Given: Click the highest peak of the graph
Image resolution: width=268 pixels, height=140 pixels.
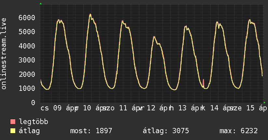Looking at the screenshot, I should pyautogui.click(x=90, y=14).
